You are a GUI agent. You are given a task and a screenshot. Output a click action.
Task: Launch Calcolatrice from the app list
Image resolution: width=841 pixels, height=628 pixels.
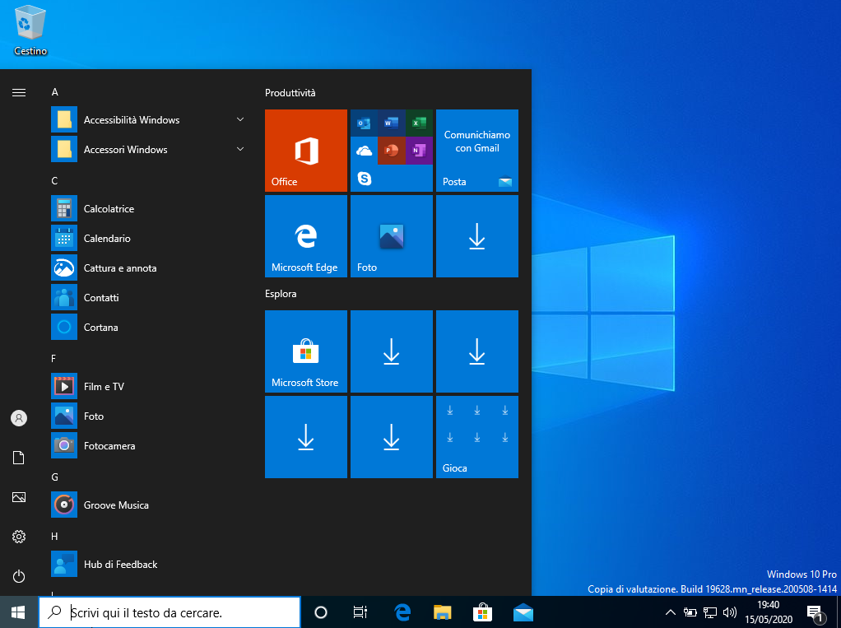click(x=149, y=208)
